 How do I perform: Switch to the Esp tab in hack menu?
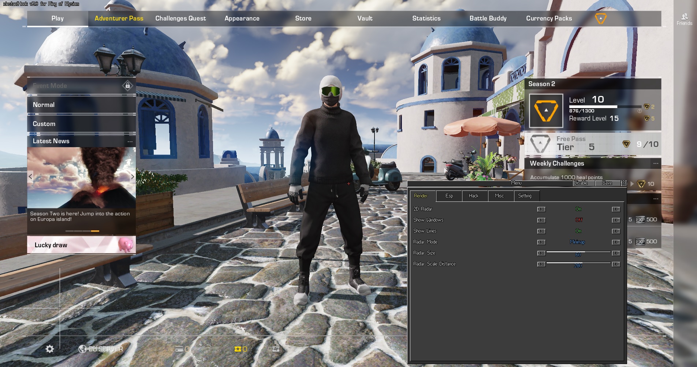point(449,196)
